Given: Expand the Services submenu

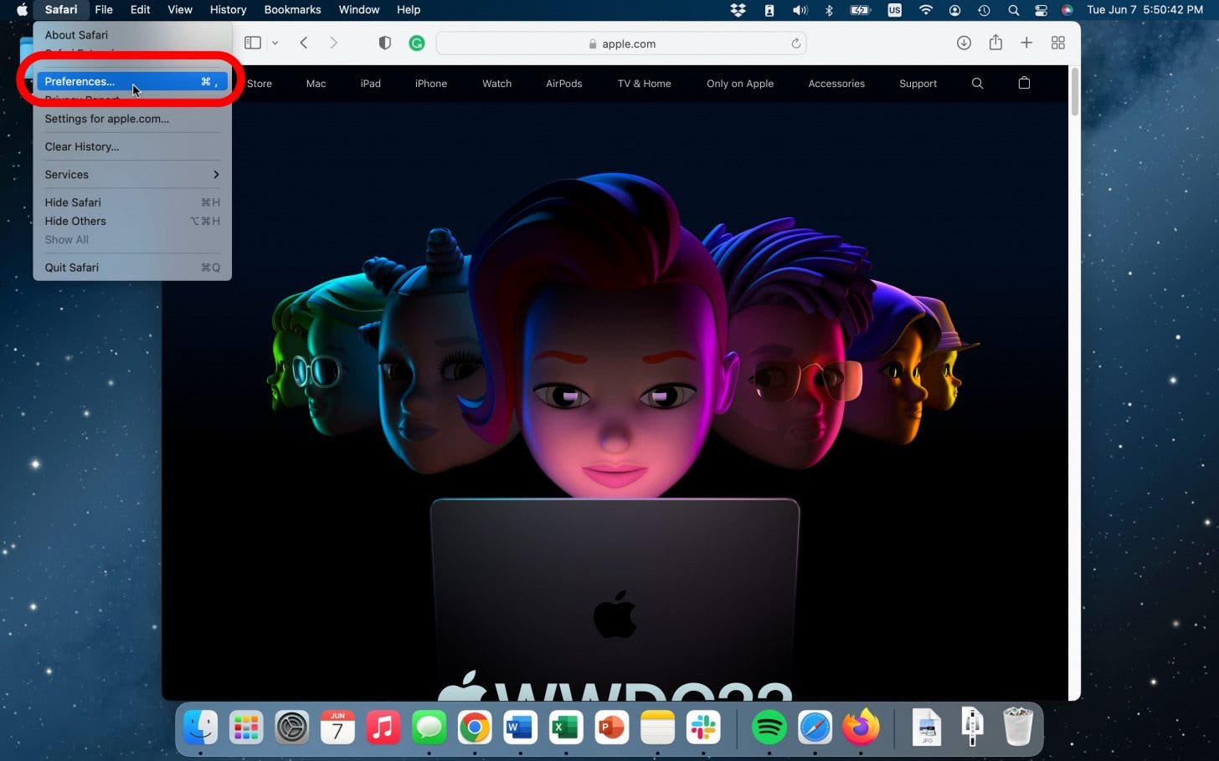Looking at the screenshot, I should 132,174.
